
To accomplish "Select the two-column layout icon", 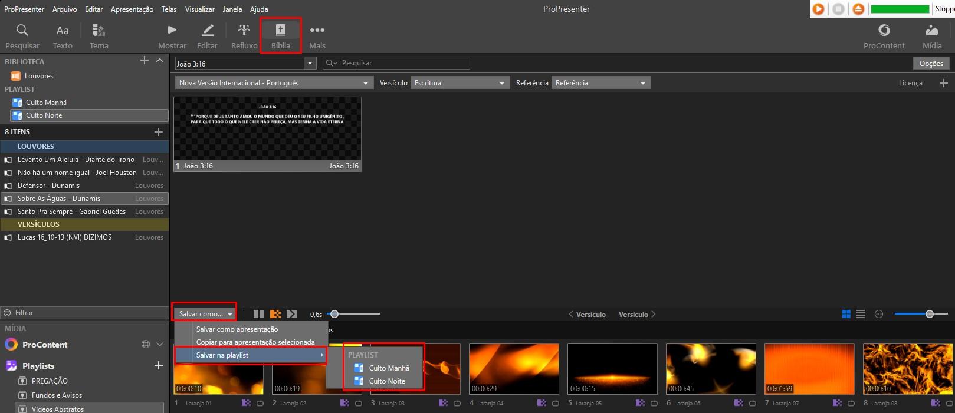I will tap(258, 314).
